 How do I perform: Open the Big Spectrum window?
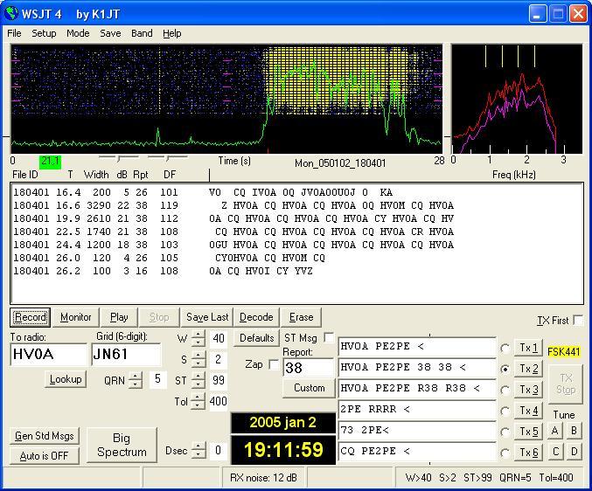tap(122, 445)
